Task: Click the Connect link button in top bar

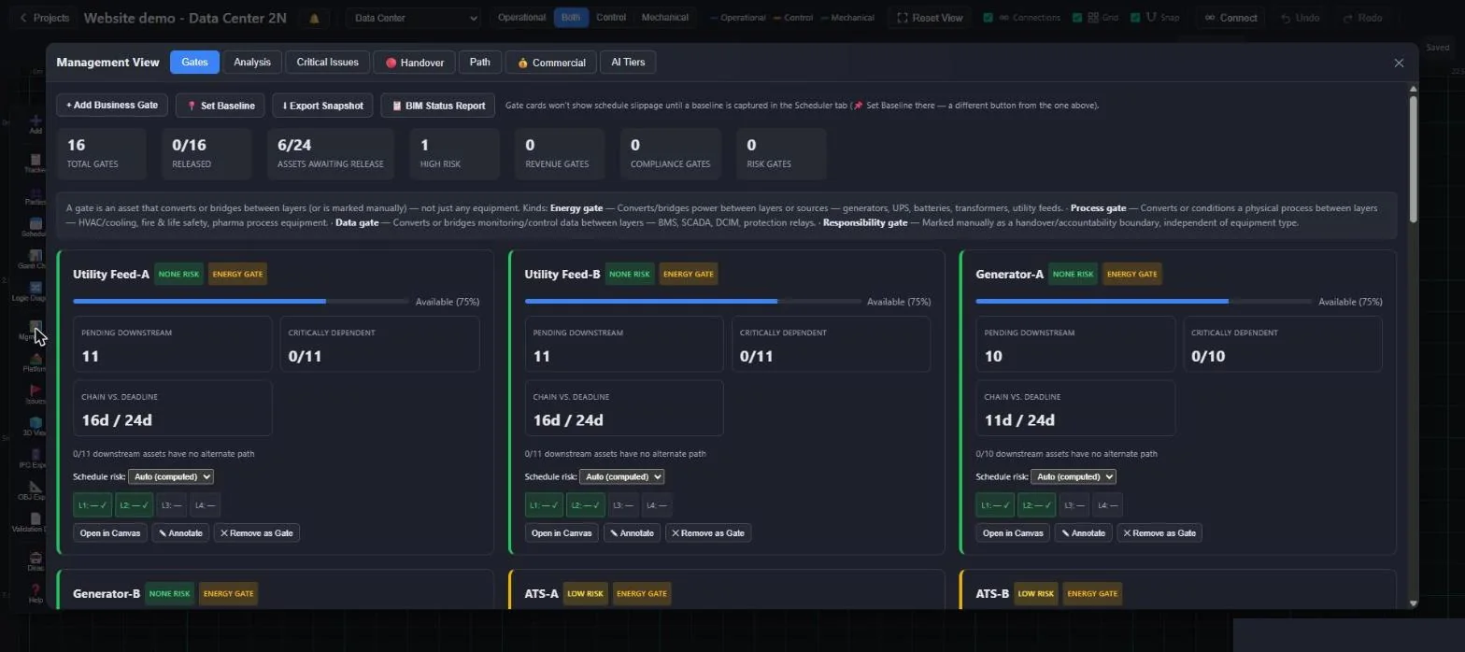Action: (x=1230, y=18)
